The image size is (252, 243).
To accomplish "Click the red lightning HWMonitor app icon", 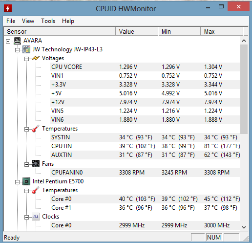I will pos(8,8).
